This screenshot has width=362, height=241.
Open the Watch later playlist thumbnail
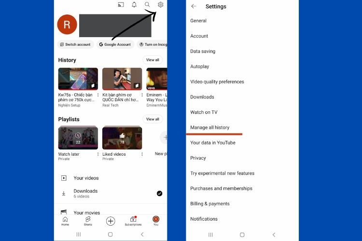click(x=78, y=138)
